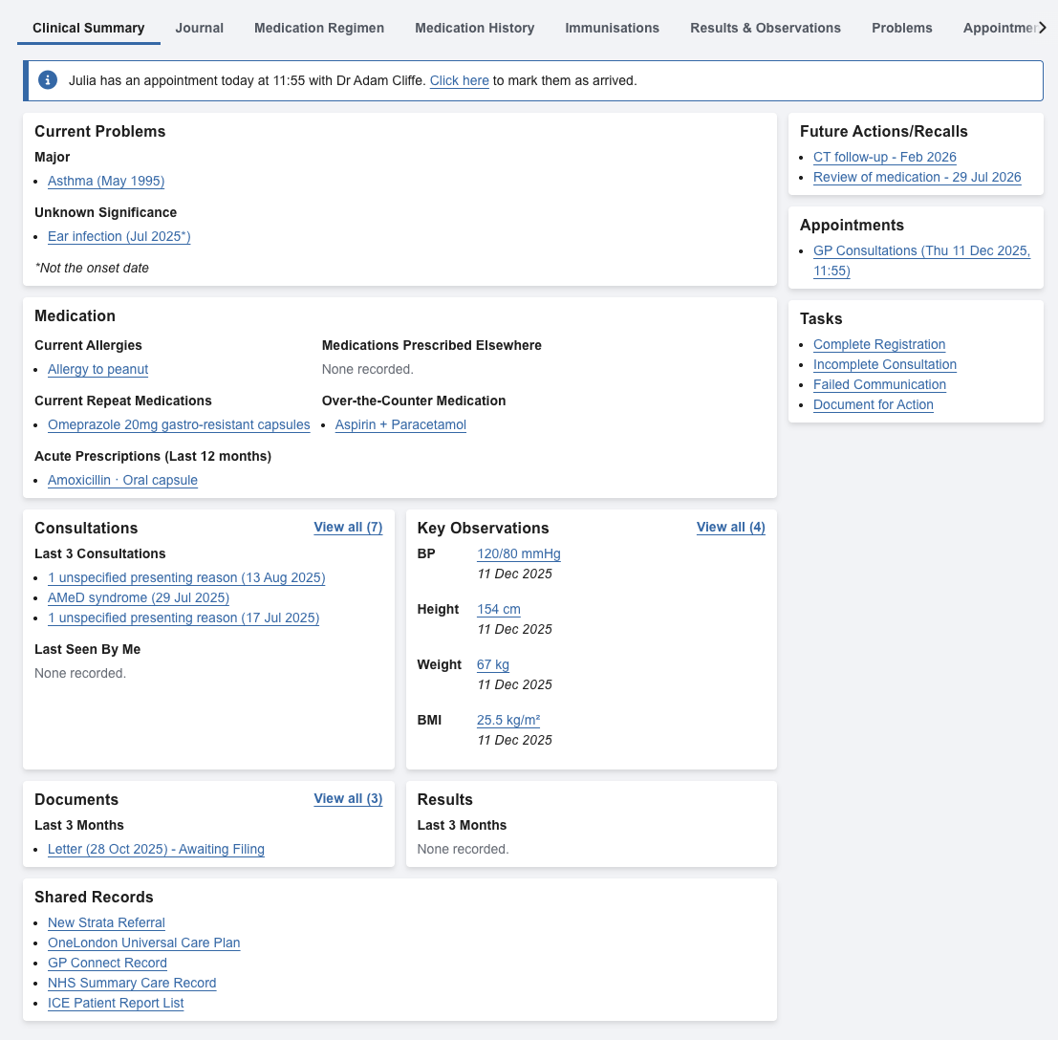1058x1040 pixels.
Task: Open the NHS Summary Care Record
Action: pyautogui.click(x=132, y=983)
